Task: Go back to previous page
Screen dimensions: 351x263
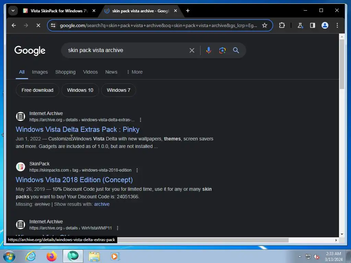Action: click(x=14, y=25)
